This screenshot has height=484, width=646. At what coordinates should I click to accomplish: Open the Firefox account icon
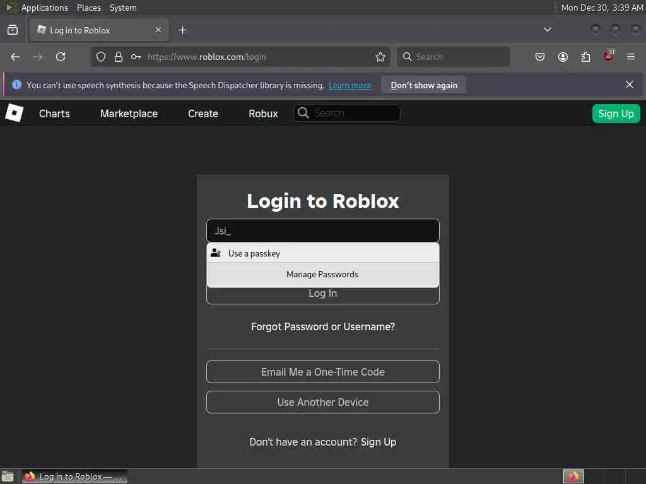(563, 57)
